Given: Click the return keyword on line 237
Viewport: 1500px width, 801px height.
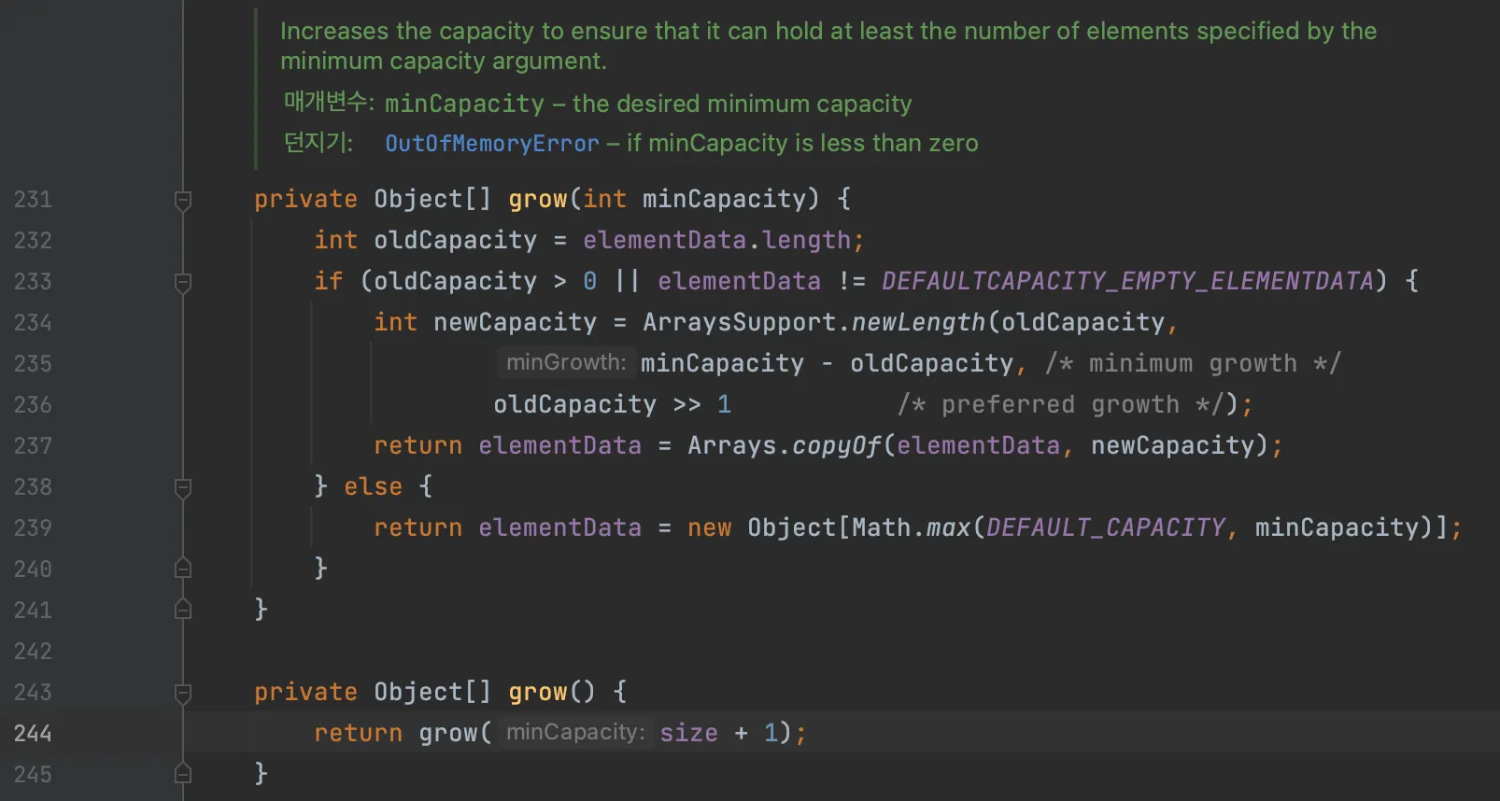Looking at the screenshot, I should coord(418,445).
